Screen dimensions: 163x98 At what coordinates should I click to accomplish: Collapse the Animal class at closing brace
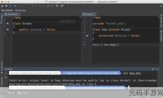click(12, 33)
